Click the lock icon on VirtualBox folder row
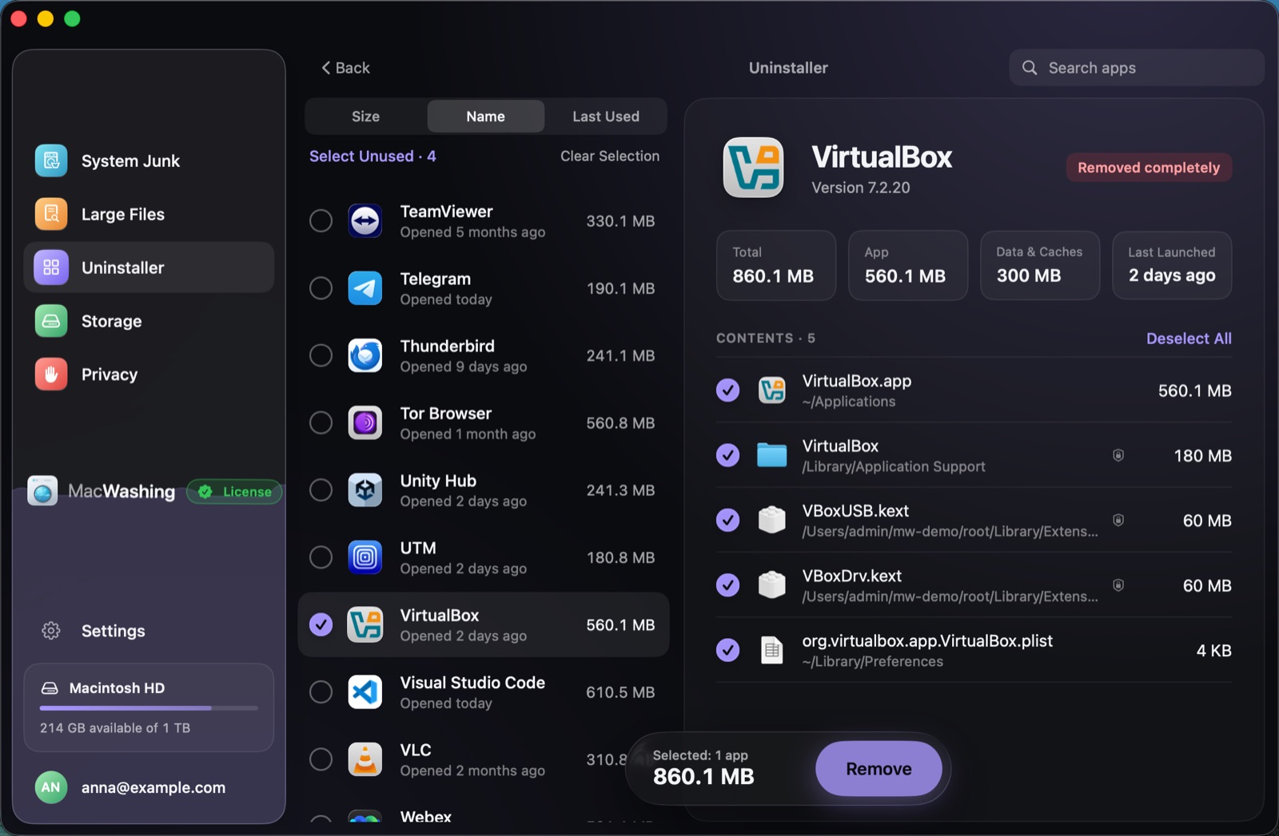This screenshot has width=1279, height=836. 1118,455
